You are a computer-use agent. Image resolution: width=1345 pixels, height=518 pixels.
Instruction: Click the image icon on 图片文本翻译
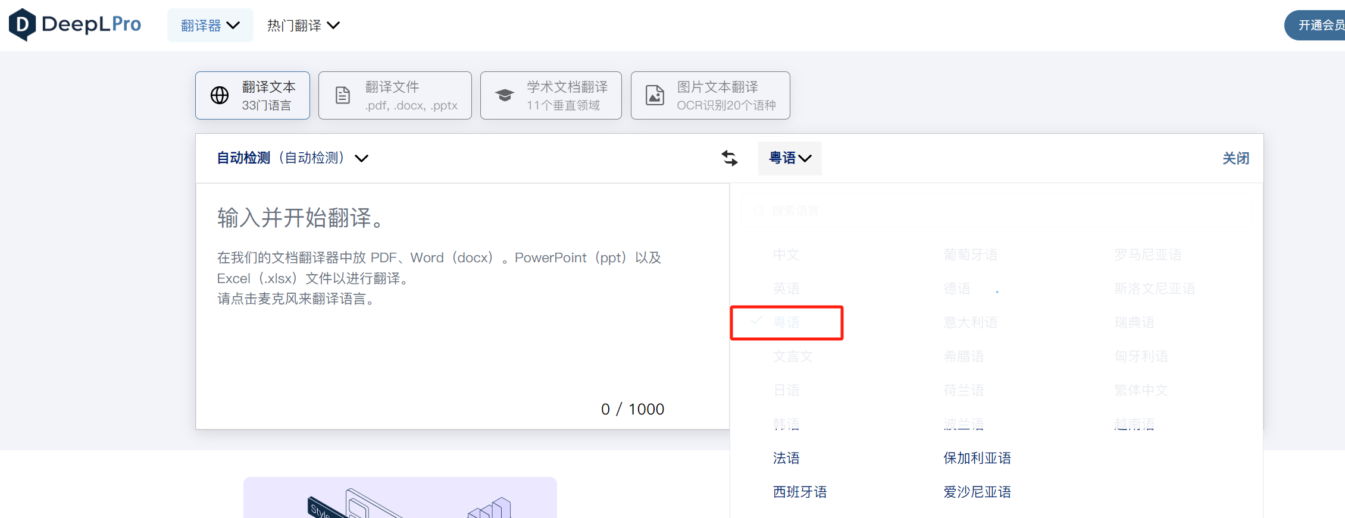coord(655,95)
